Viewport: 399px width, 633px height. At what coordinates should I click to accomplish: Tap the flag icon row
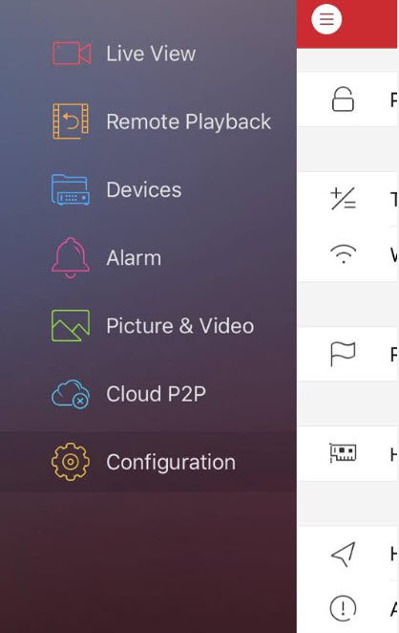[347, 354]
